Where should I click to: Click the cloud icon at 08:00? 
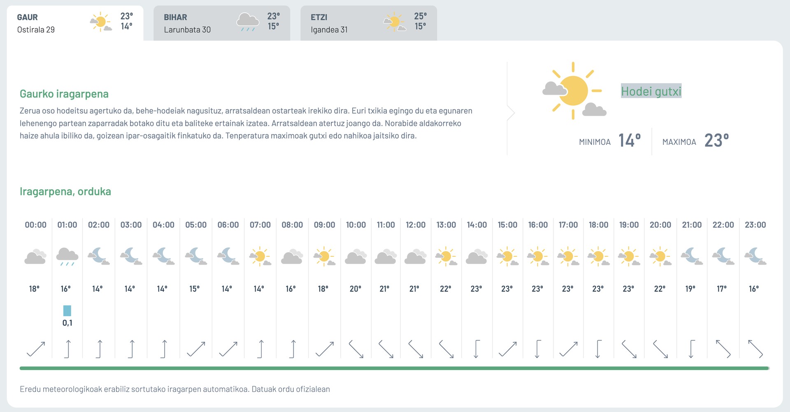(292, 256)
